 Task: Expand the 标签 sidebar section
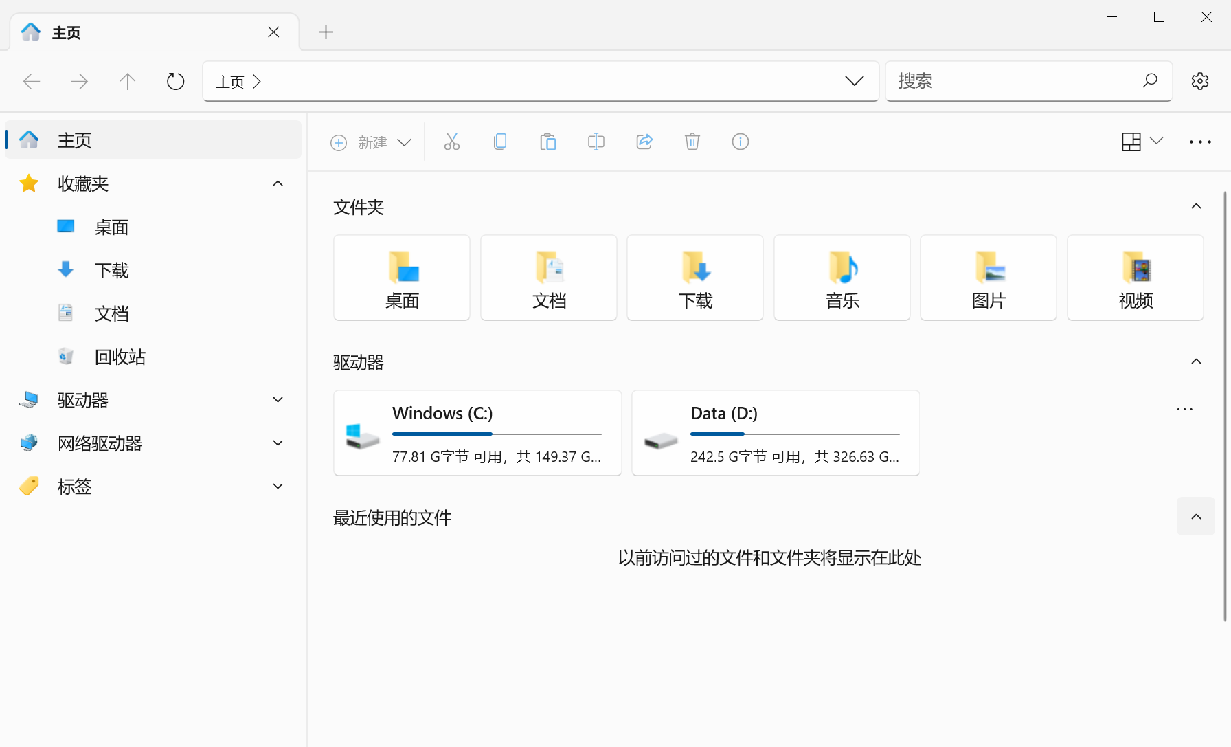[x=278, y=487]
